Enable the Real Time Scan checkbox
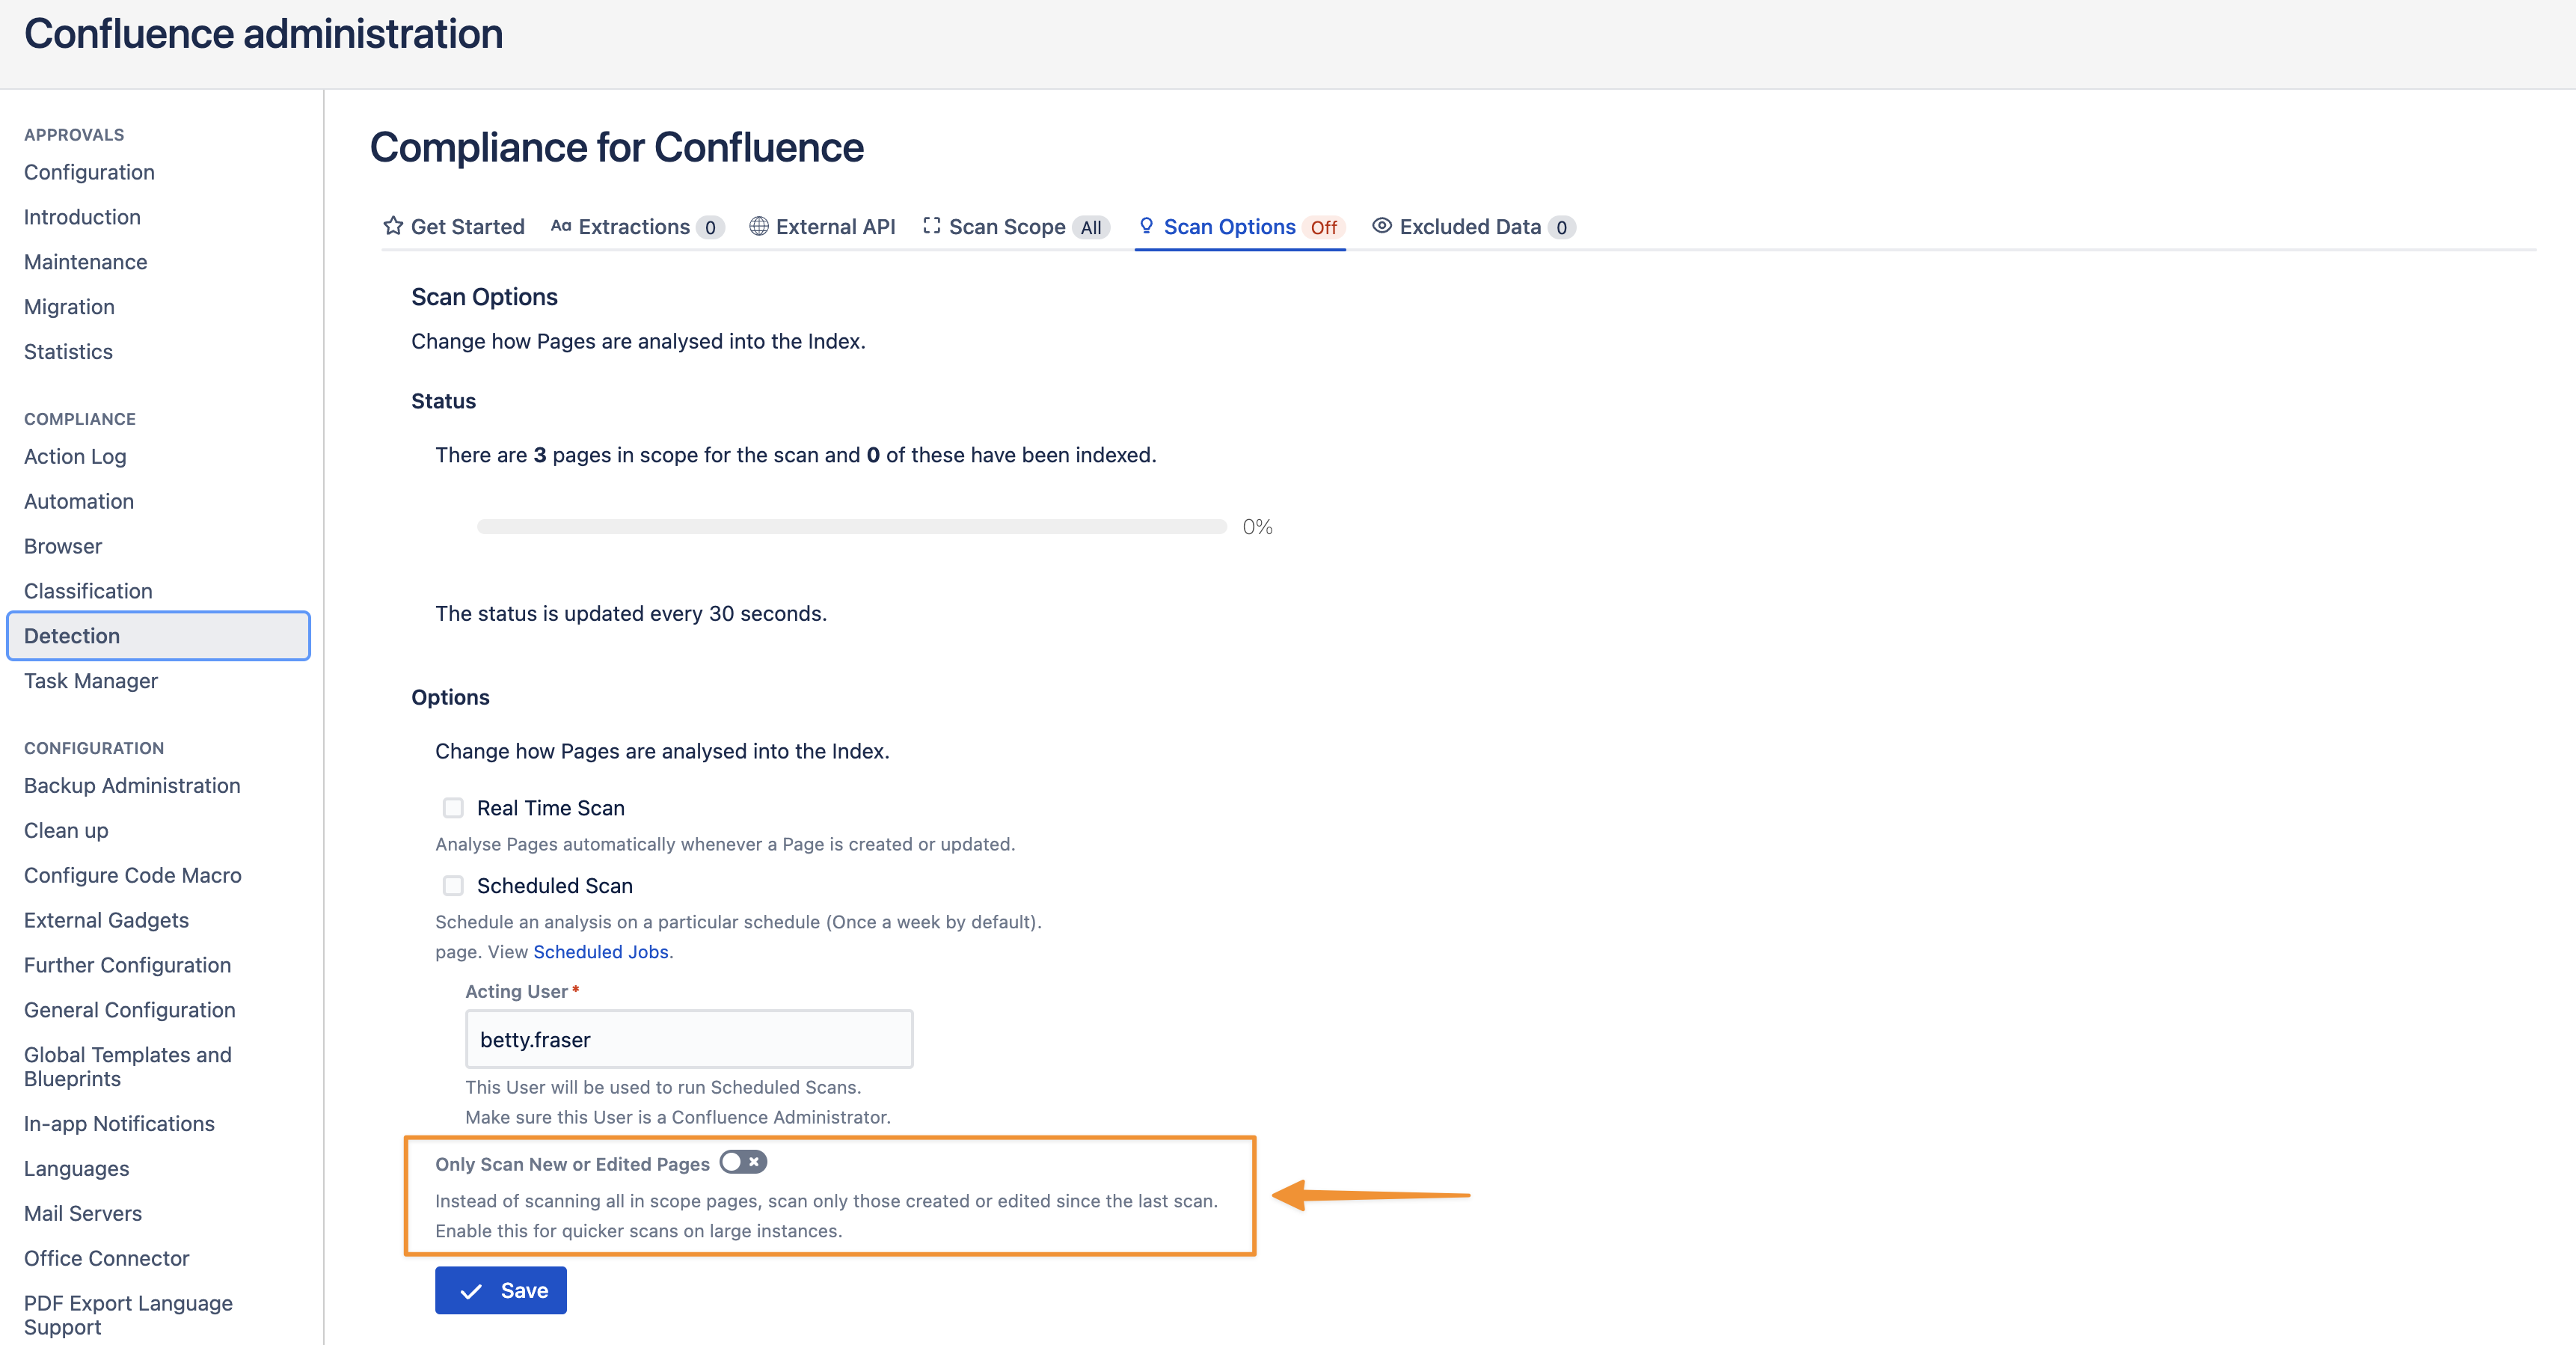 (x=453, y=808)
